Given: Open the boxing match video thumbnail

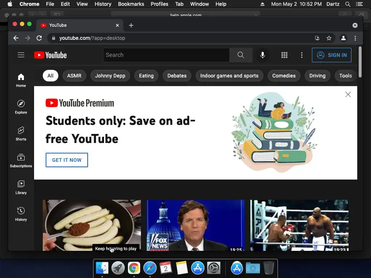Looking at the screenshot, I should click(x=299, y=225).
